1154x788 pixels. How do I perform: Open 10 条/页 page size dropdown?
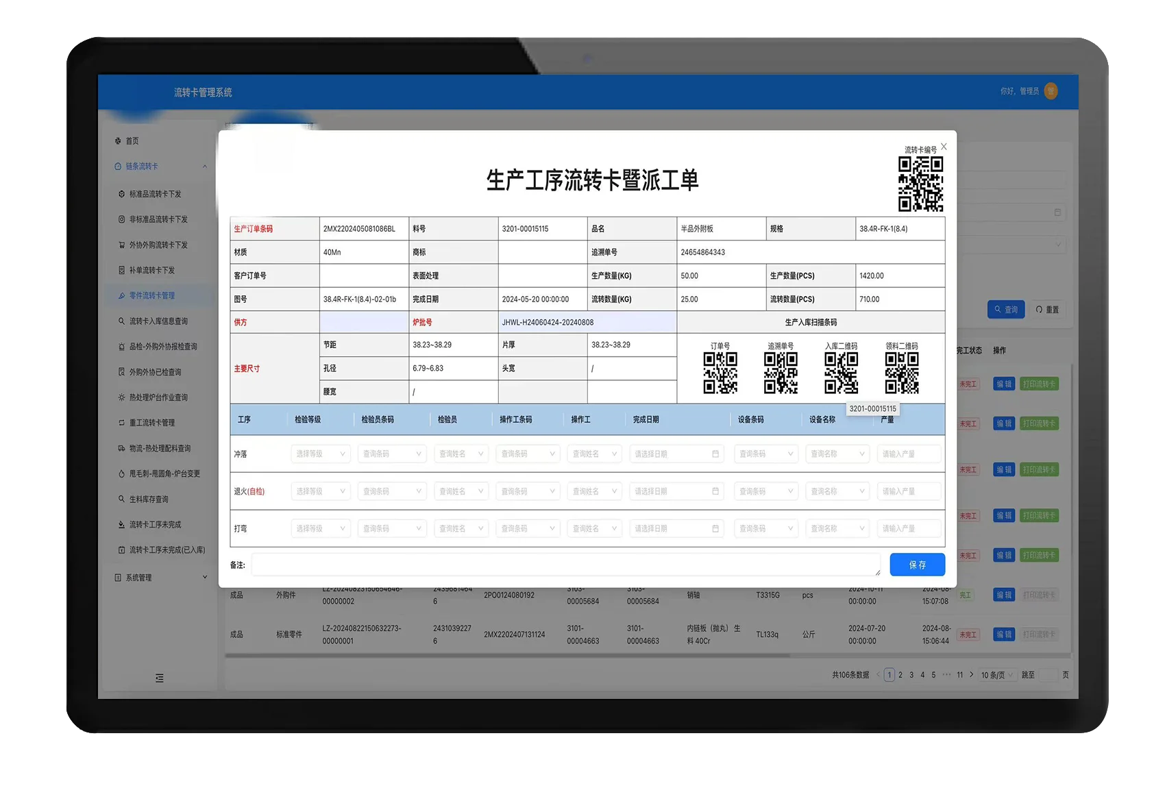[x=997, y=675]
